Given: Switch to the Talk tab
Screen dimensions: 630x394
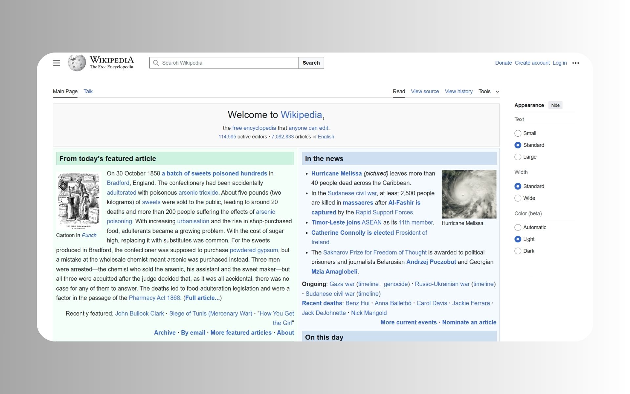Looking at the screenshot, I should (88, 92).
